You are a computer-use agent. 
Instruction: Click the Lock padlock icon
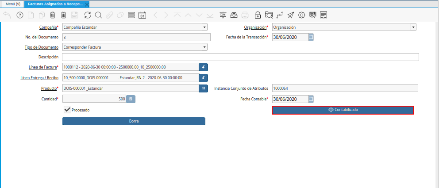tap(258, 15)
